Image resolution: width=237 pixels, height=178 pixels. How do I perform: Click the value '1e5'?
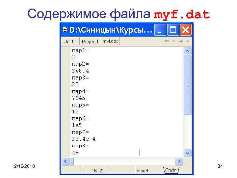tap(77, 125)
